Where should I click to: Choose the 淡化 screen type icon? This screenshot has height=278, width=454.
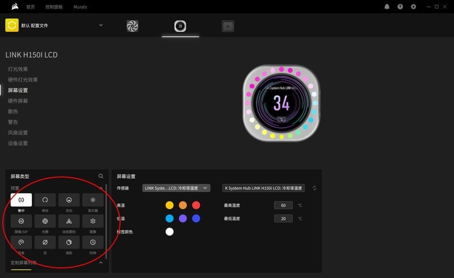click(x=69, y=200)
